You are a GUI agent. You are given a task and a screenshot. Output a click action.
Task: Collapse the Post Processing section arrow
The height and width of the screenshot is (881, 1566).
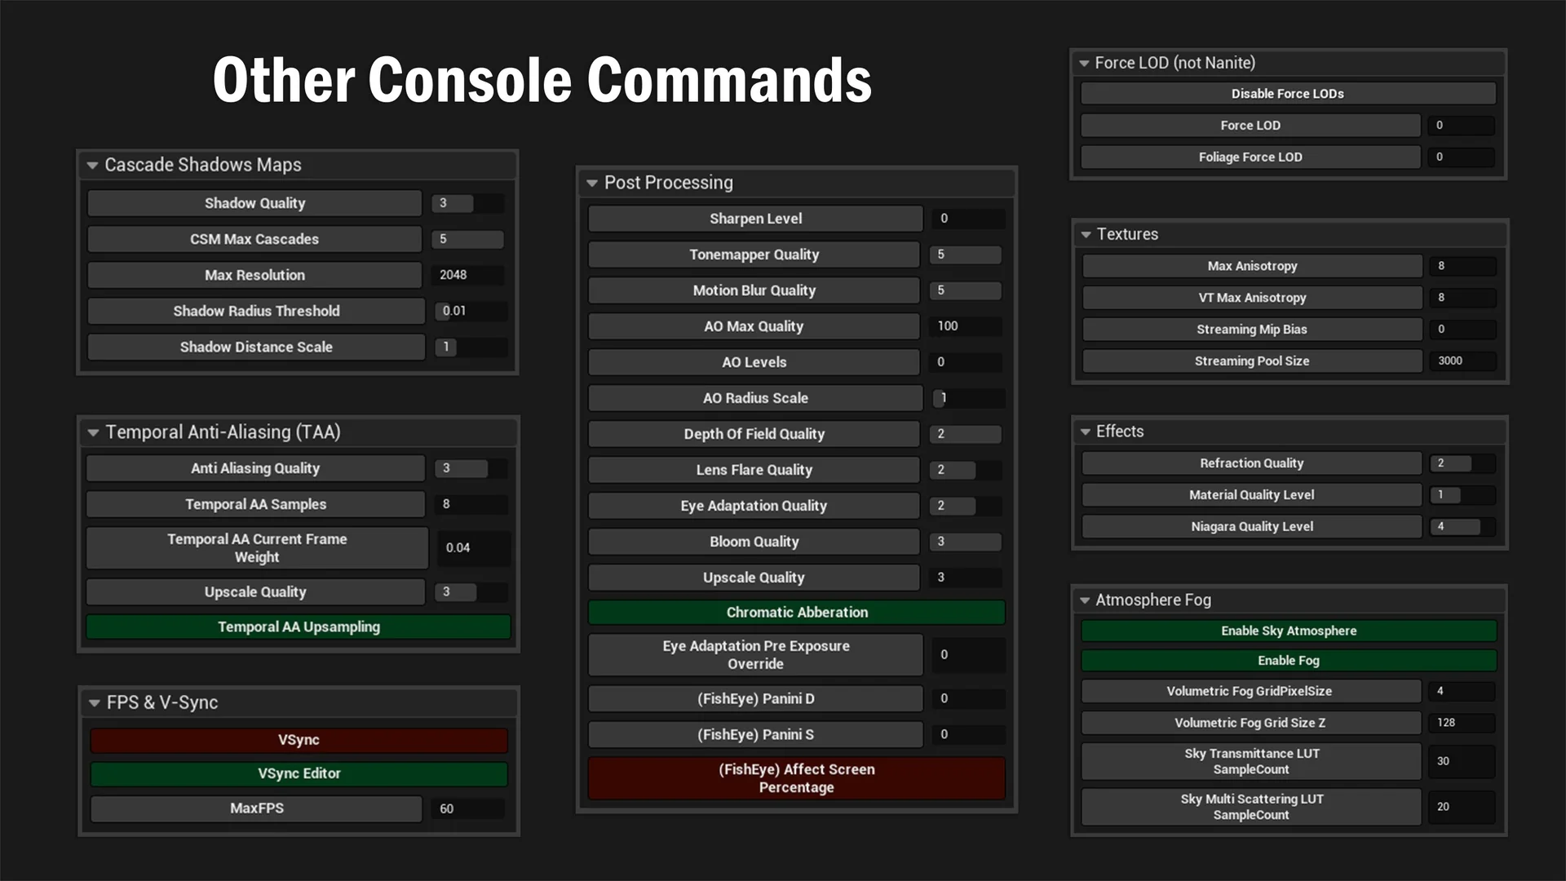592,184
